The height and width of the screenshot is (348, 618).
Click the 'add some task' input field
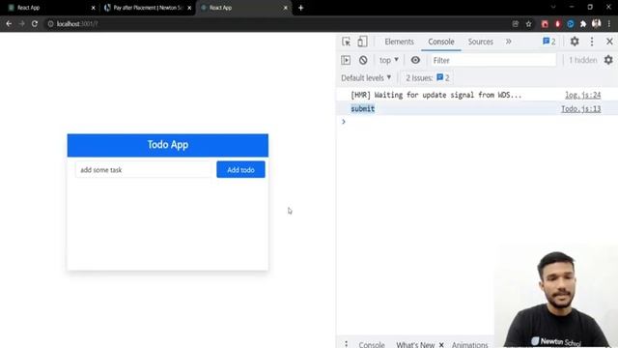pyautogui.click(x=143, y=170)
